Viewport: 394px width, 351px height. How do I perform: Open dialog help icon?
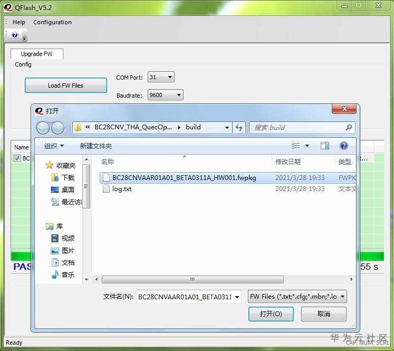(x=344, y=146)
